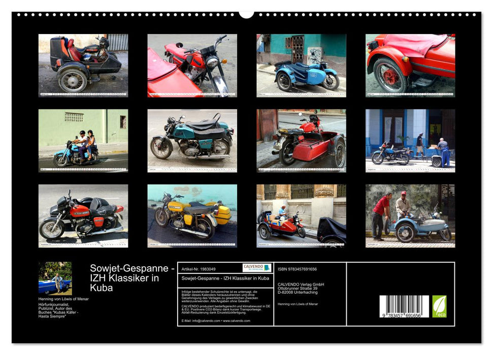Image resolution: width=493 pixels, height=355 pixels.
Task: Open the red sidecar wheel close-up photo
Action: point(410,65)
